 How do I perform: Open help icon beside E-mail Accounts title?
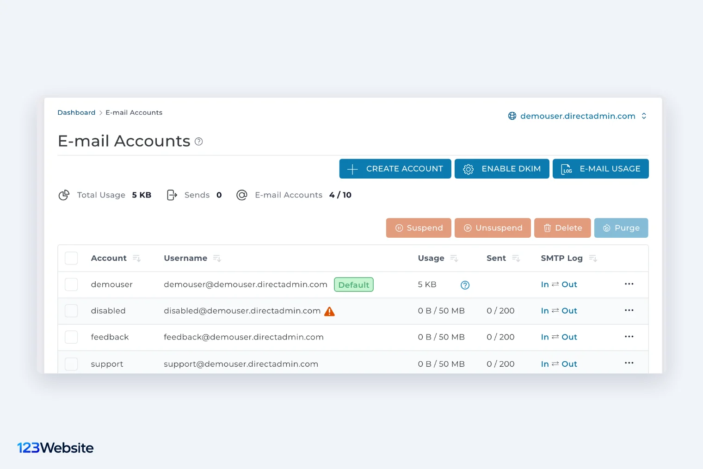coord(199,142)
